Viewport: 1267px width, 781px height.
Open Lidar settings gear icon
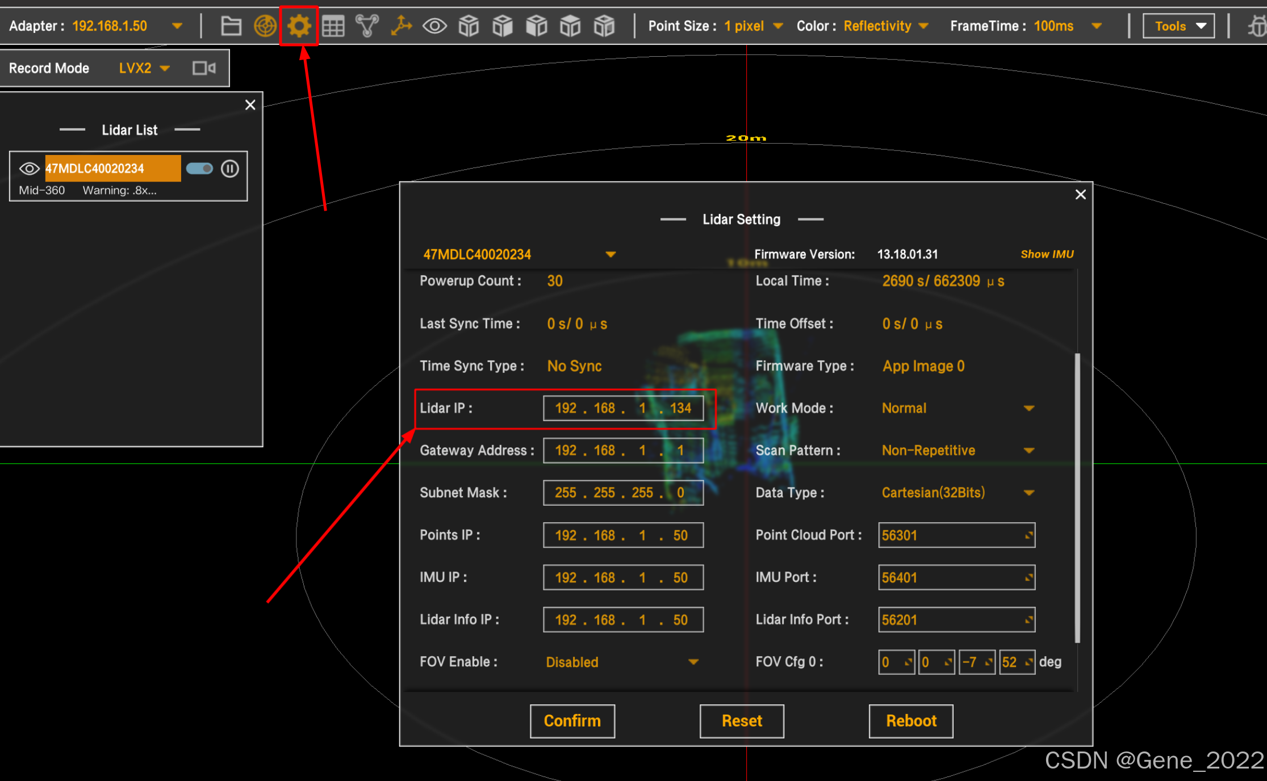(299, 26)
